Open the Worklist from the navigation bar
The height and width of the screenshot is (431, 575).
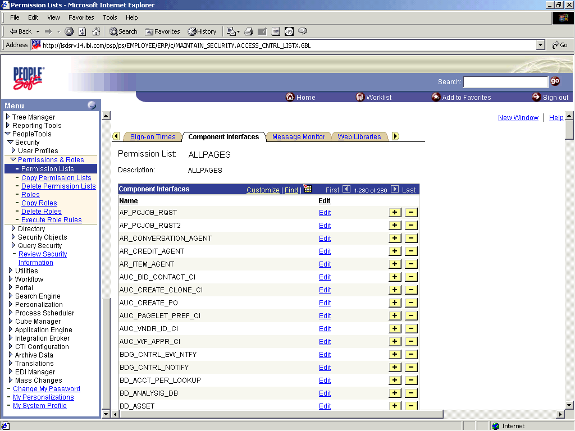click(373, 97)
